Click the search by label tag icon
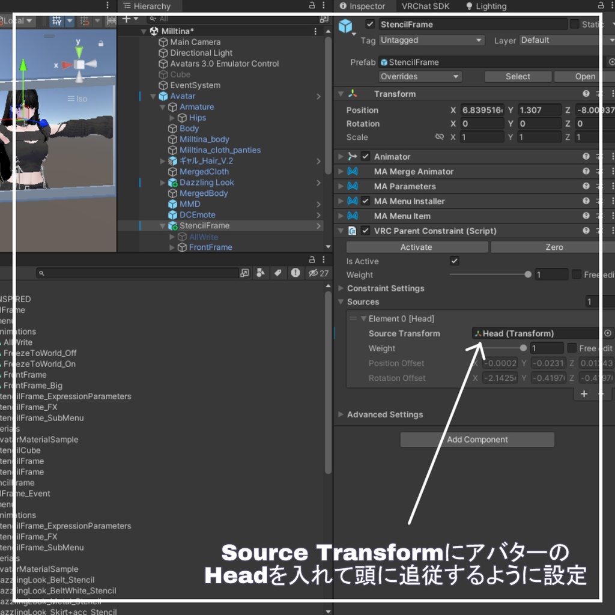Image resolution: width=615 pixels, height=615 pixels. tap(277, 273)
